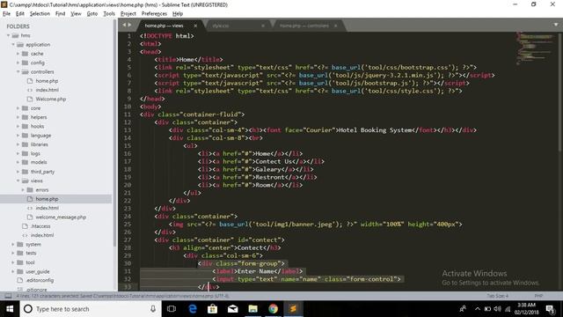Toggle side bar icon in status bar
This screenshot has width=563, height=317.
point(8,296)
